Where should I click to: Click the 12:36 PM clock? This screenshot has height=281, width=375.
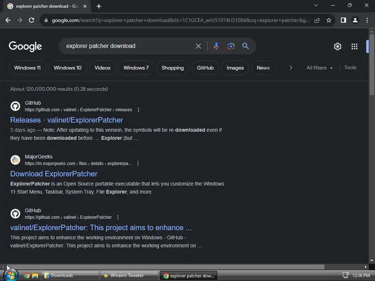tap(361, 275)
